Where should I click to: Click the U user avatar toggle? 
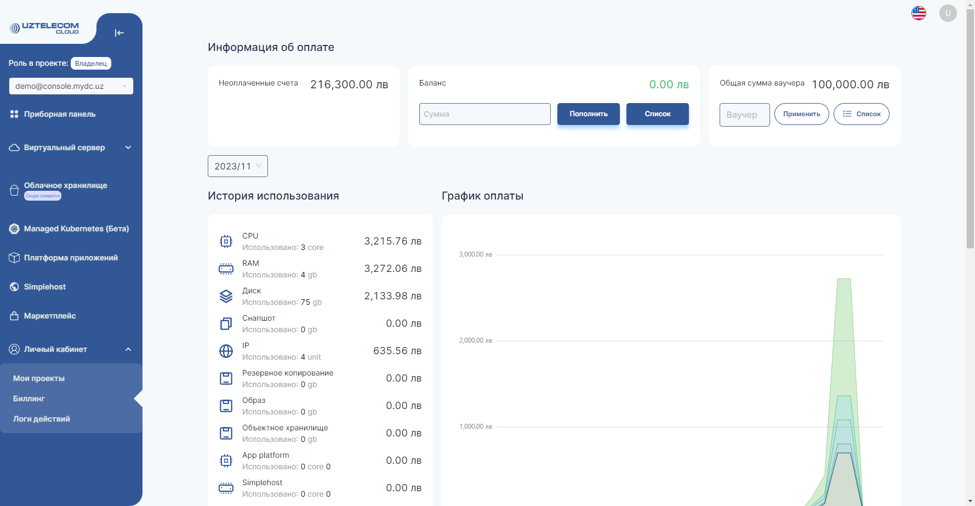pyautogui.click(x=948, y=13)
